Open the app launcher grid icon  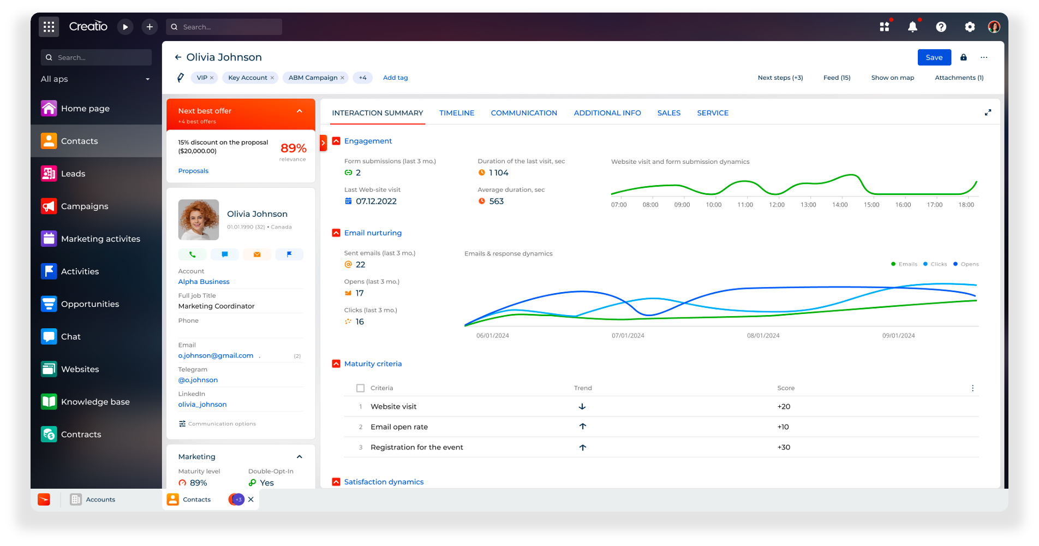(x=49, y=27)
